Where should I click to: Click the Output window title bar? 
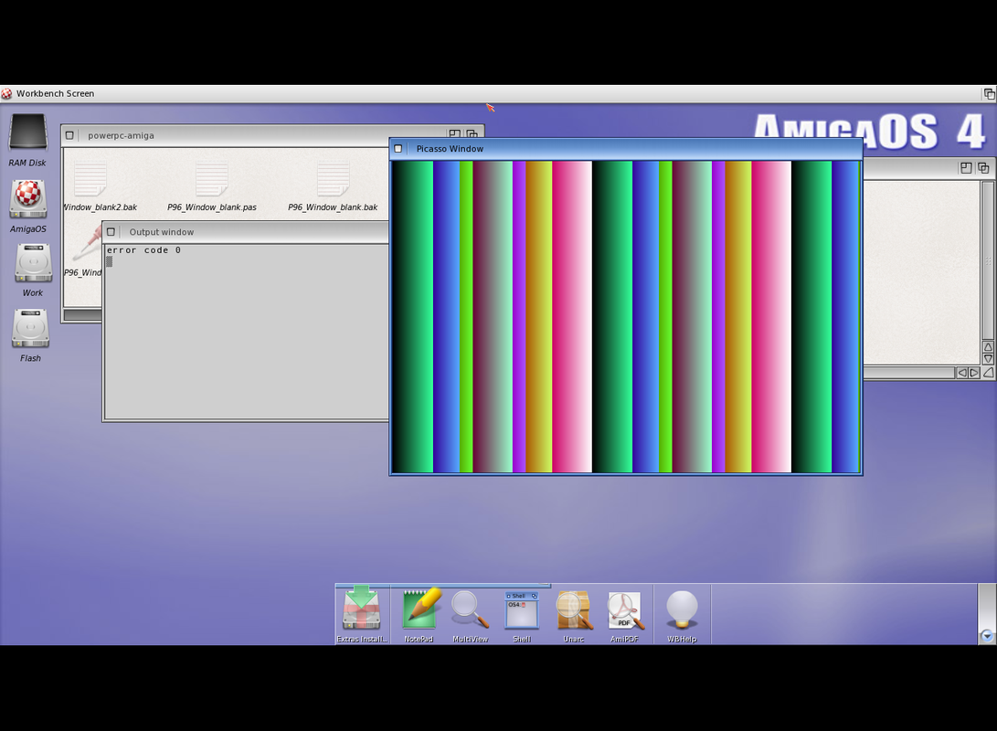tap(246, 232)
